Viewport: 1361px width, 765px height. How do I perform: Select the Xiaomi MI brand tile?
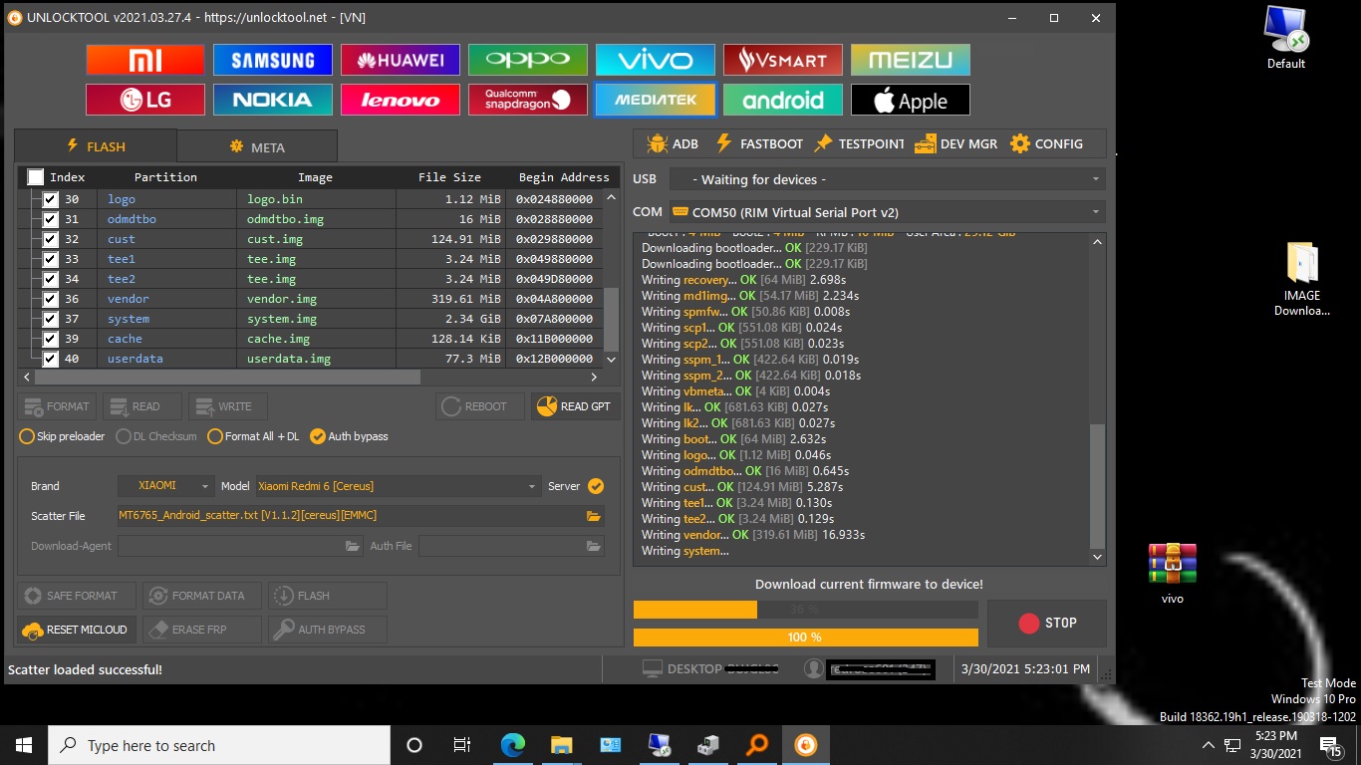145,60
